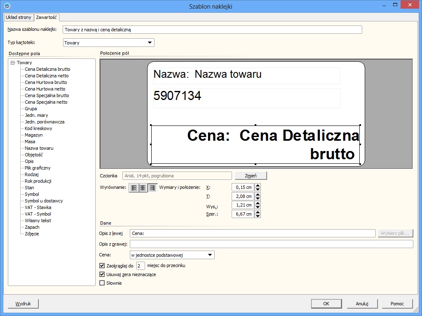
Task: Increase the X position value
Action: point(258,186)
